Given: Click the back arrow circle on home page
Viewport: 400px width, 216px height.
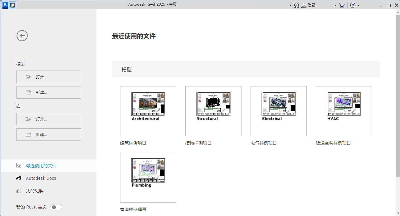Looking at the screenshot, I should click(x=22, y=35).
